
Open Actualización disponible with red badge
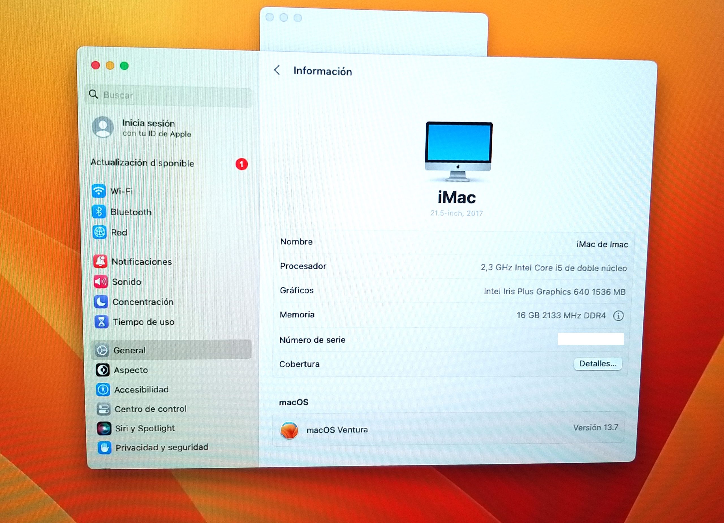143,163
